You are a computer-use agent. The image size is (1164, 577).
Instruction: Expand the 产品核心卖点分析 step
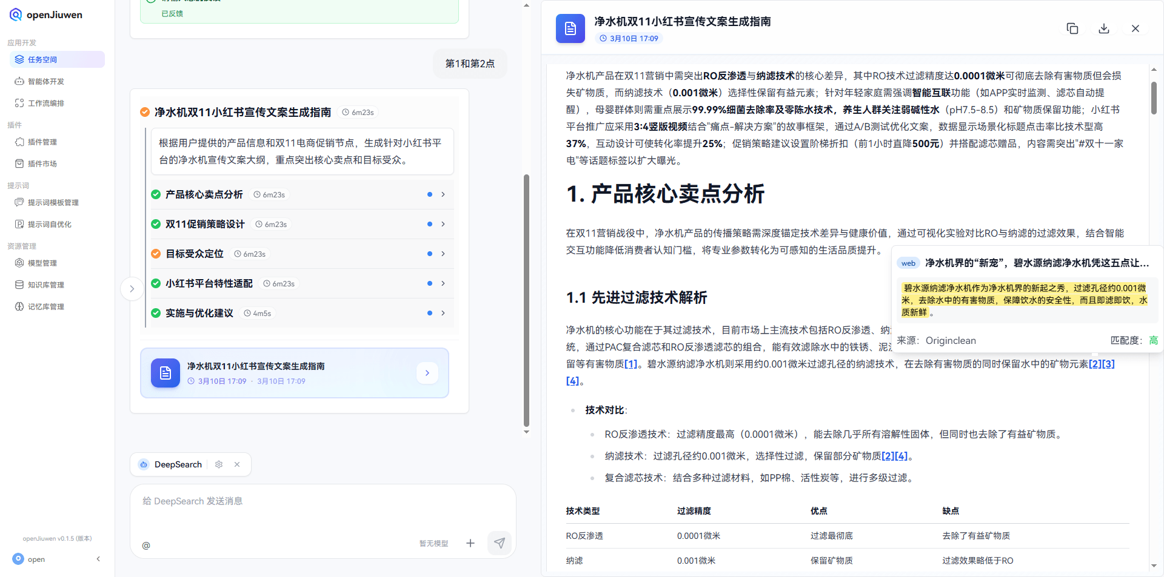point(443,194)
